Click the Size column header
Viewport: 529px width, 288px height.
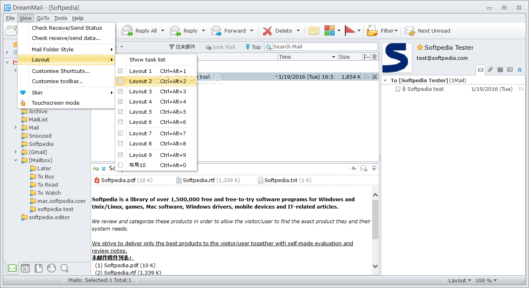[x=350, y=57]
